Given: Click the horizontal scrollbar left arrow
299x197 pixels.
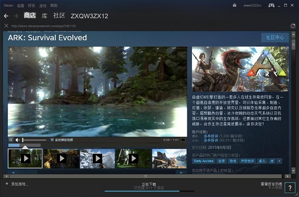Looking at the screenshot, I should pyautogui.click(x=6, y=177).
